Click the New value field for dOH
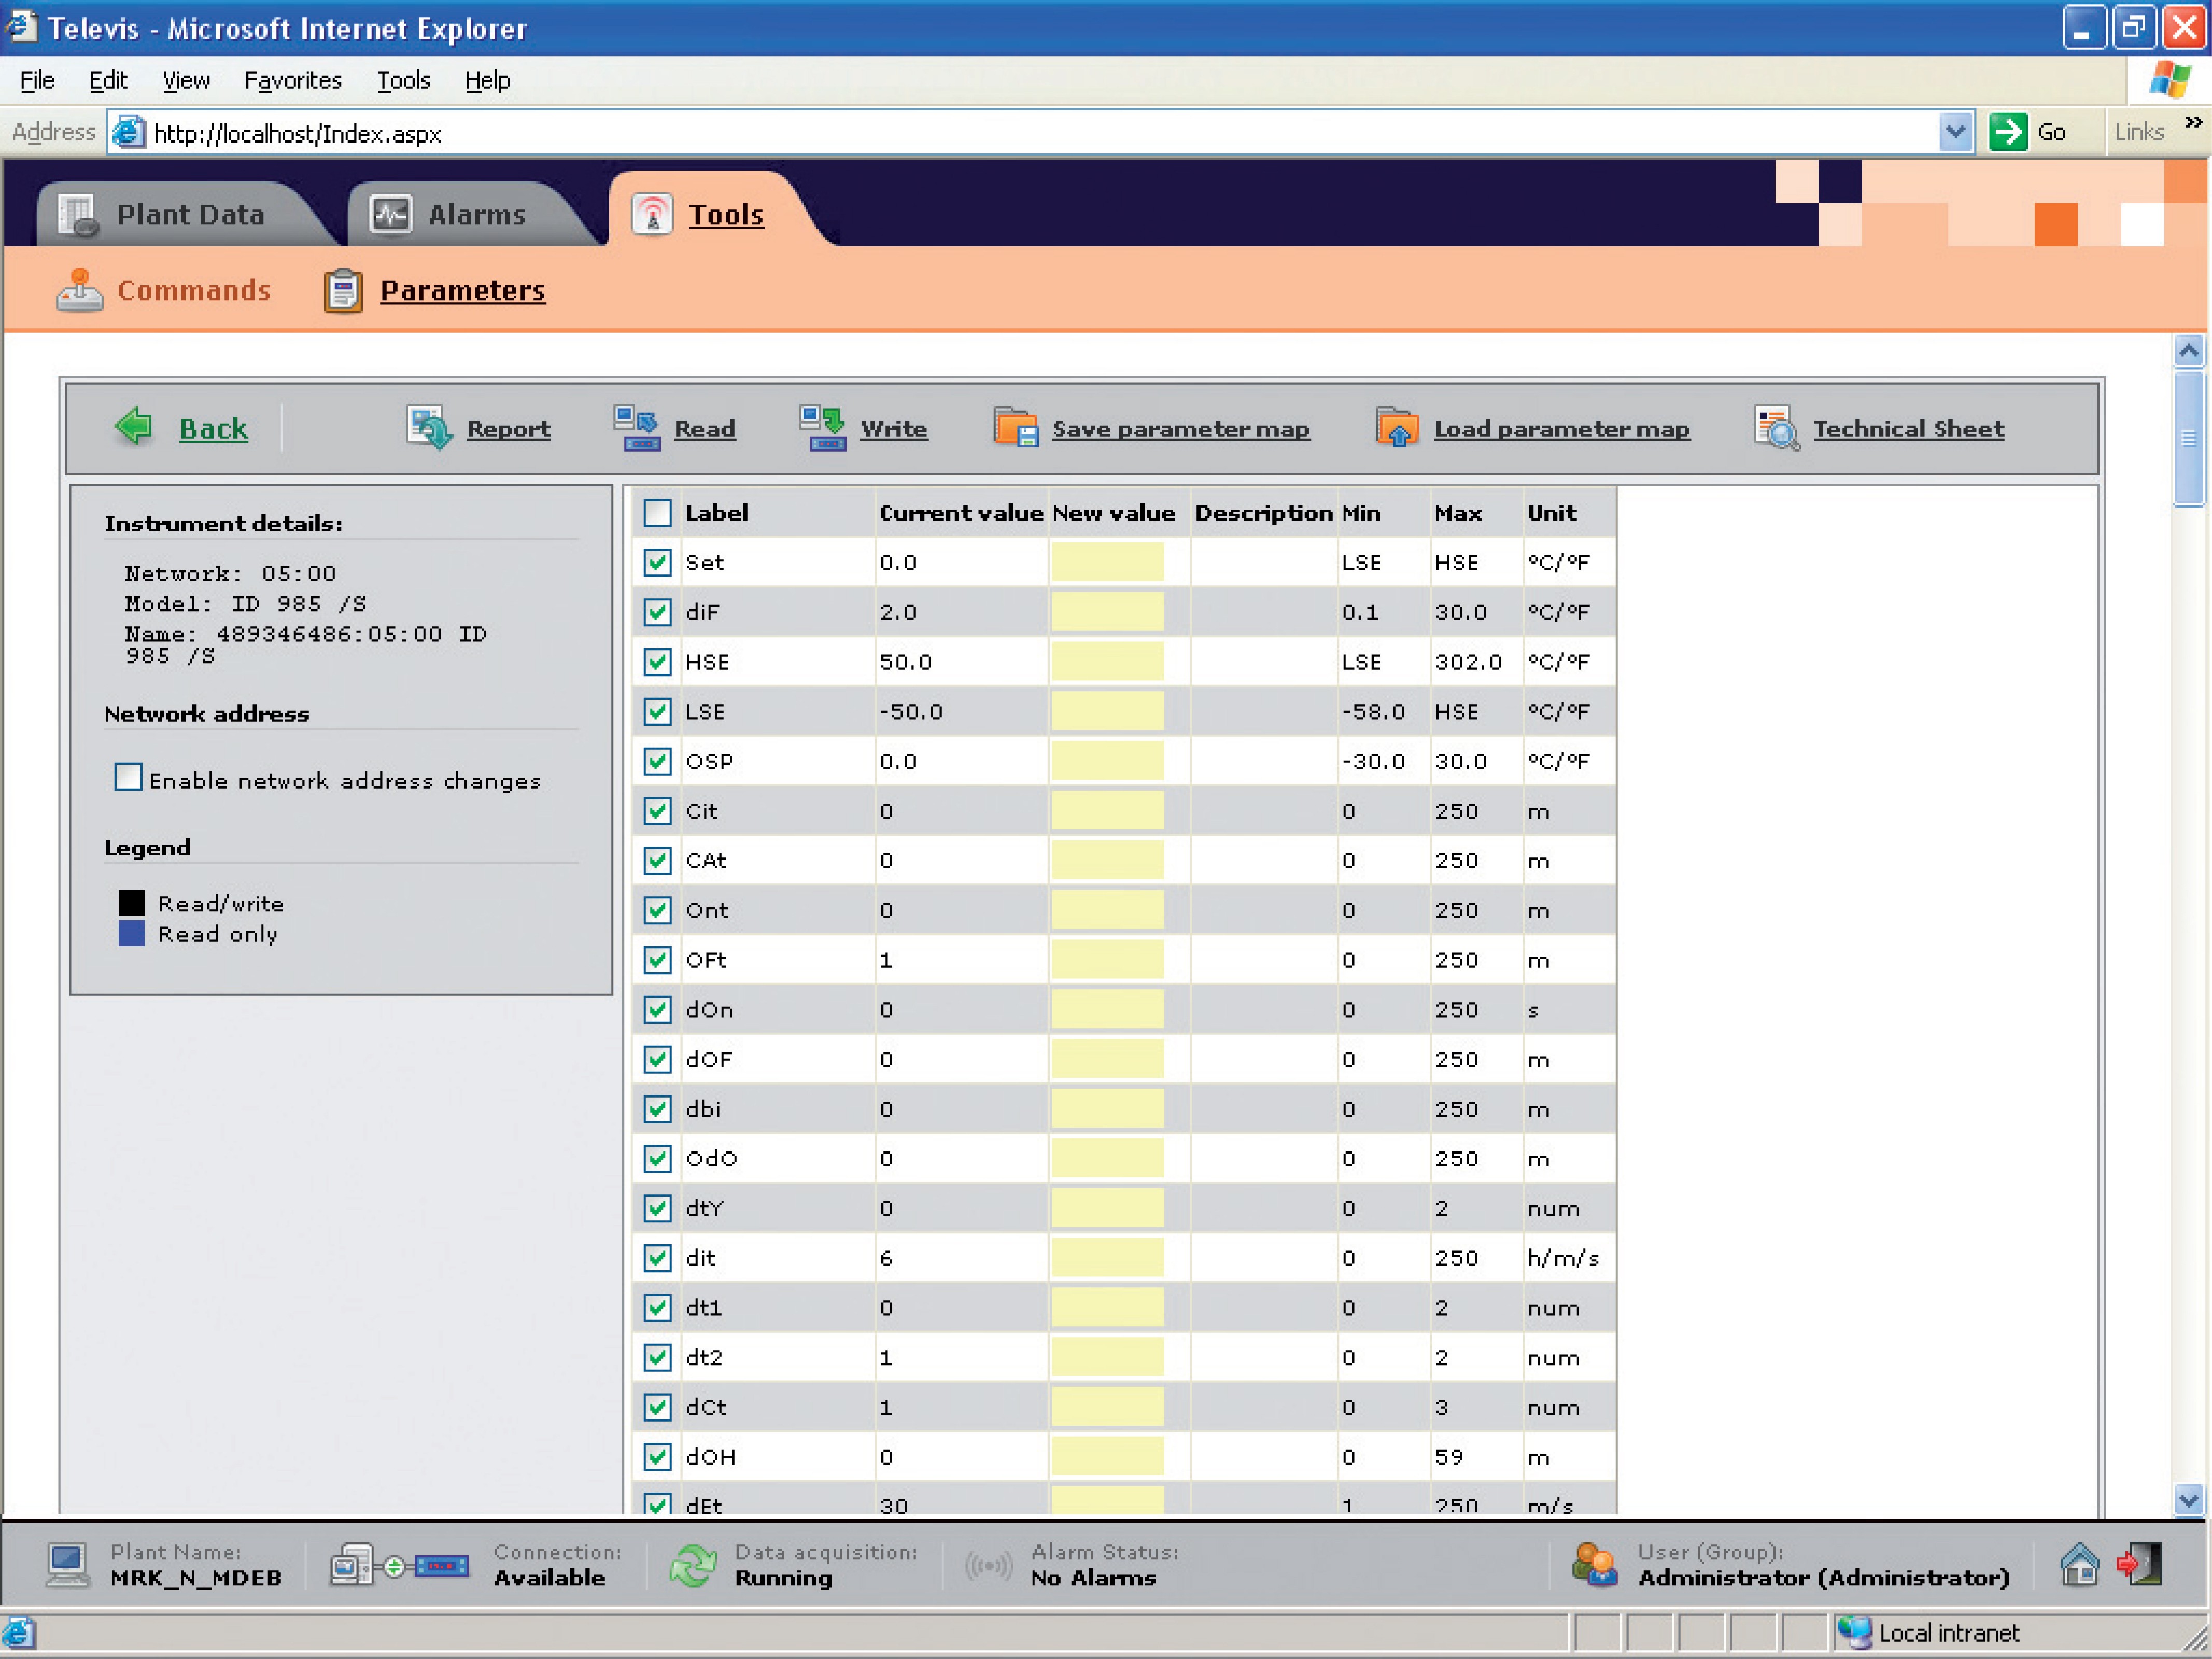The image size is (2212, 1659). tap(1107, 1457)
